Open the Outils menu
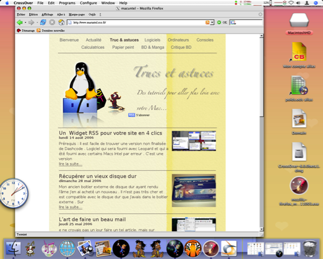 click(x=92, y=14)
